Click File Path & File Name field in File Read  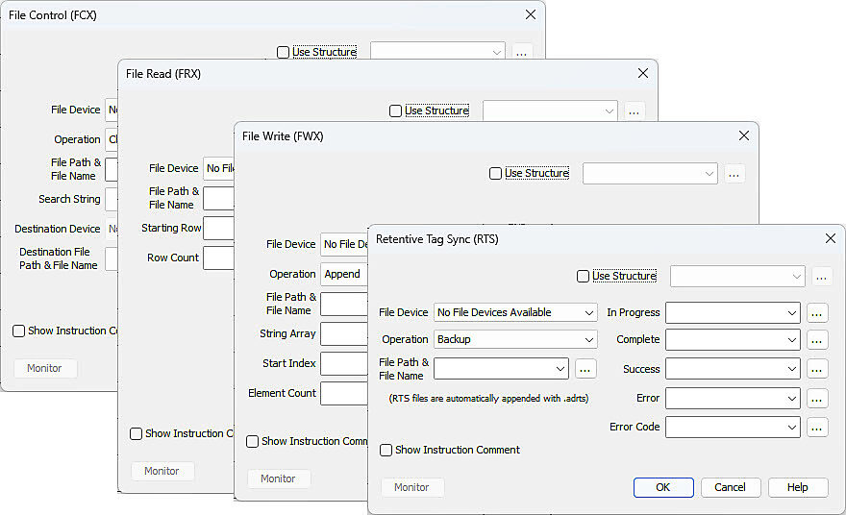(x=218, y=199)
